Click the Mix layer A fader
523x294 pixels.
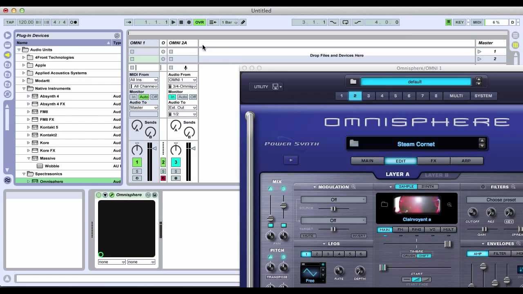point(270,219)
